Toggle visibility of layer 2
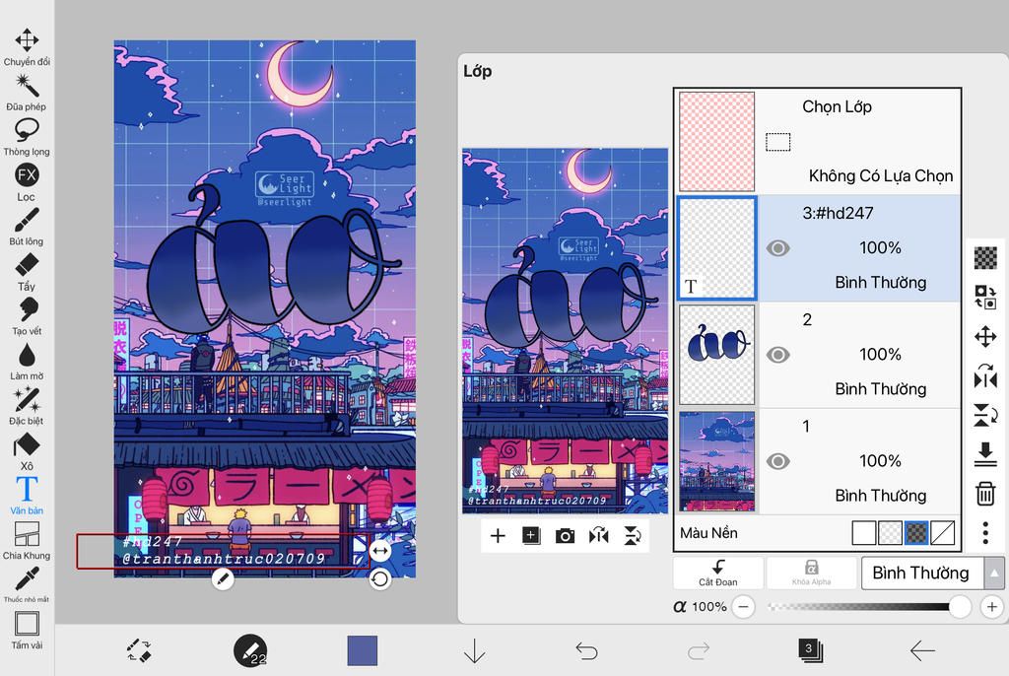Image resolution: width=1009 pixels, height=676 pixels. pyautogui.click(x=778, y=355)
